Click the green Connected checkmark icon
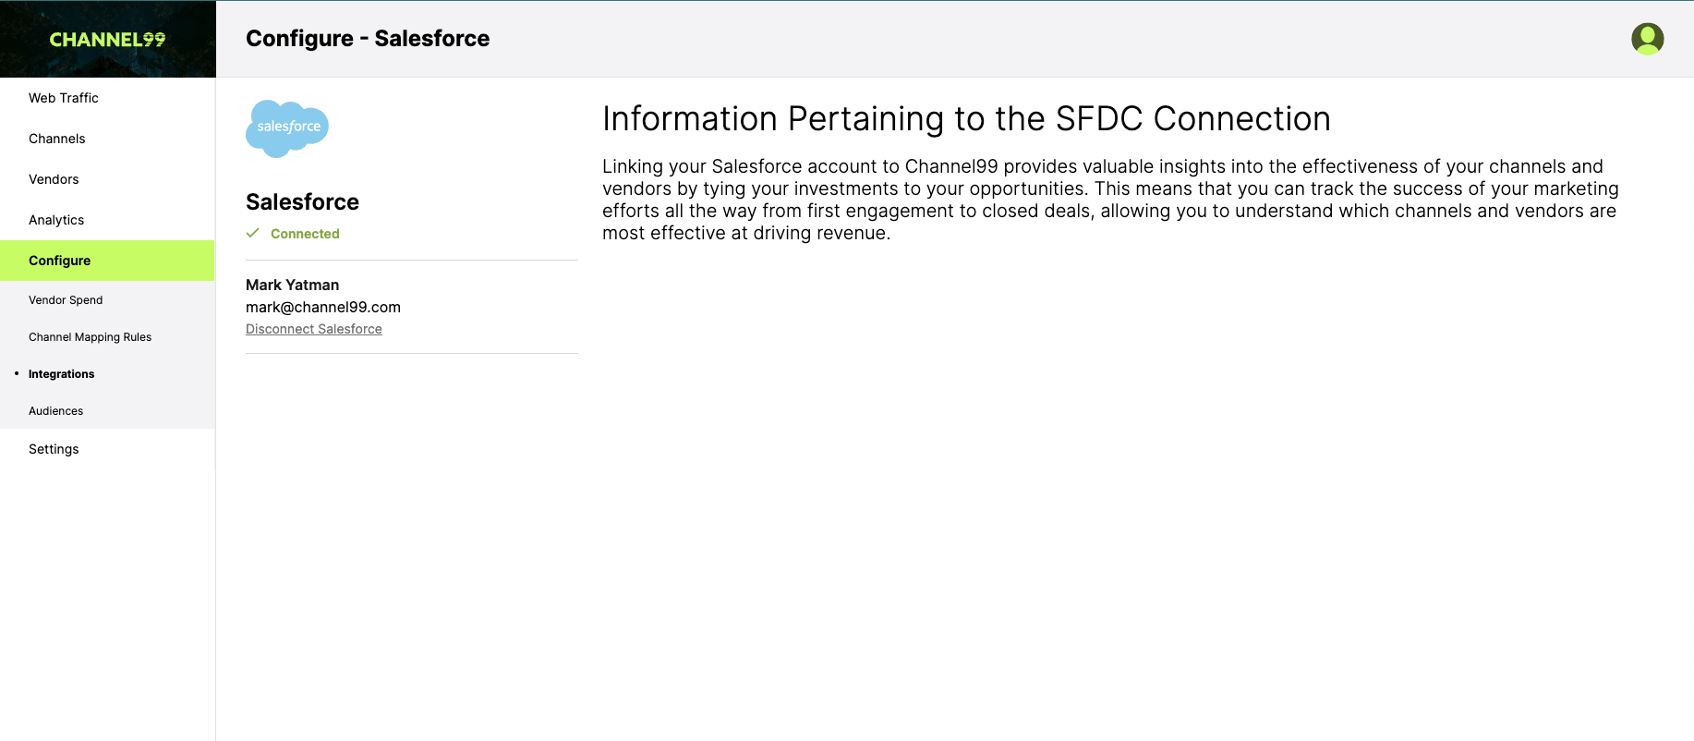This screenshot has width=1694, height=741. coord(252,234)
